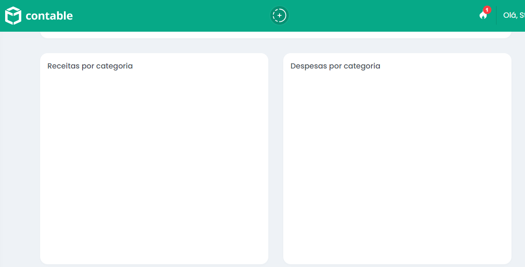Viewport: 525px width, 267px height.
Task: Click the contable brand name text
Action: tap(49, 16)
